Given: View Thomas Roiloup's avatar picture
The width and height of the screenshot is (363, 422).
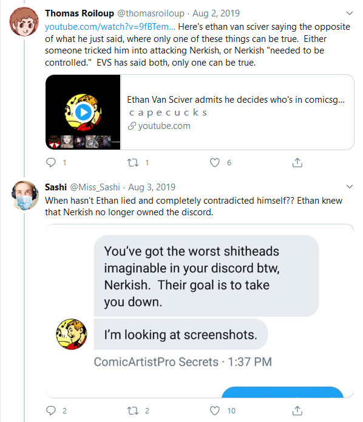Looking at the screenshot, I should pyautogui.click(x=24, y=21).
